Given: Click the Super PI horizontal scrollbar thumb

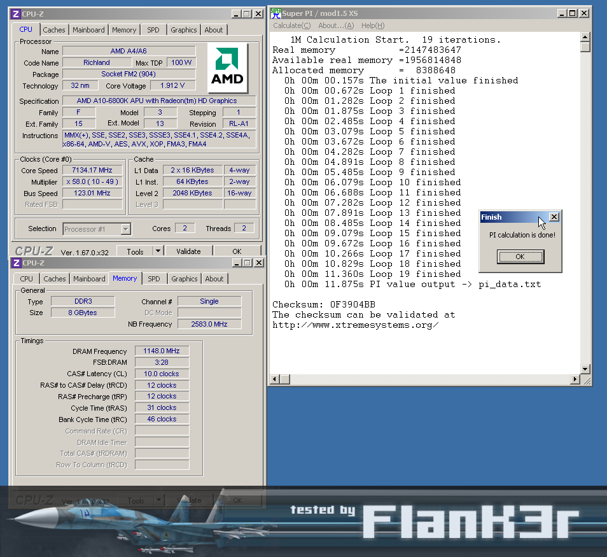Looking at the screenshot, I should point(284,379).
